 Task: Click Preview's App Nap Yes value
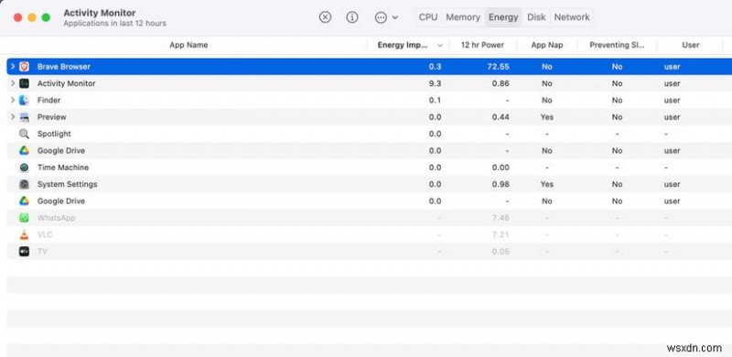click(x=546, y=117)
